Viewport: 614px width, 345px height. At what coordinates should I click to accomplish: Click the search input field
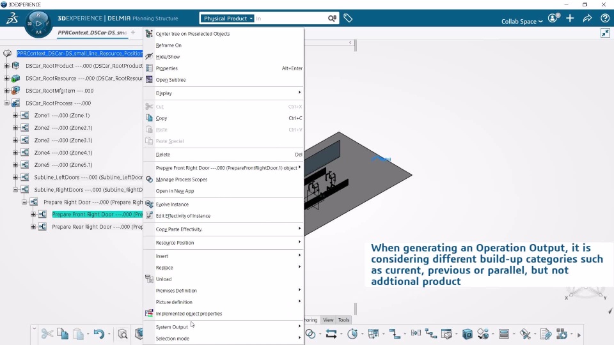(291, 19)
